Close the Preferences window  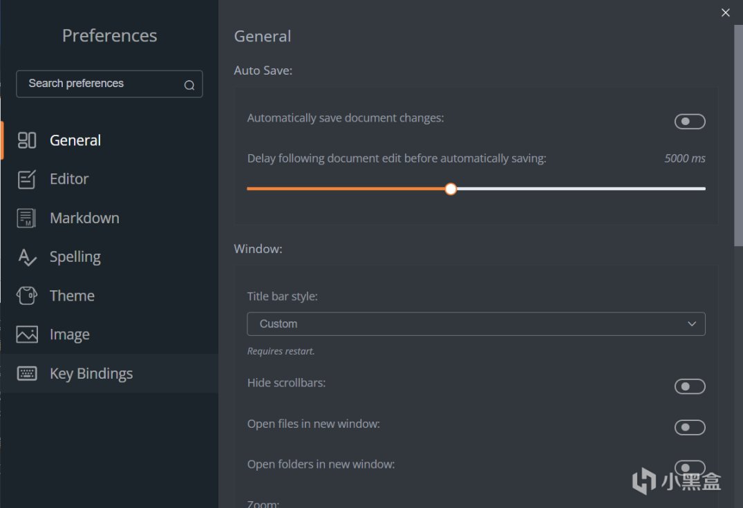pos(726,12)
